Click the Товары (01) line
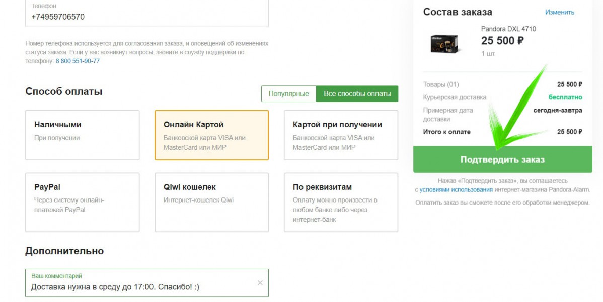603x302 pixels. [x=441, y=84]
